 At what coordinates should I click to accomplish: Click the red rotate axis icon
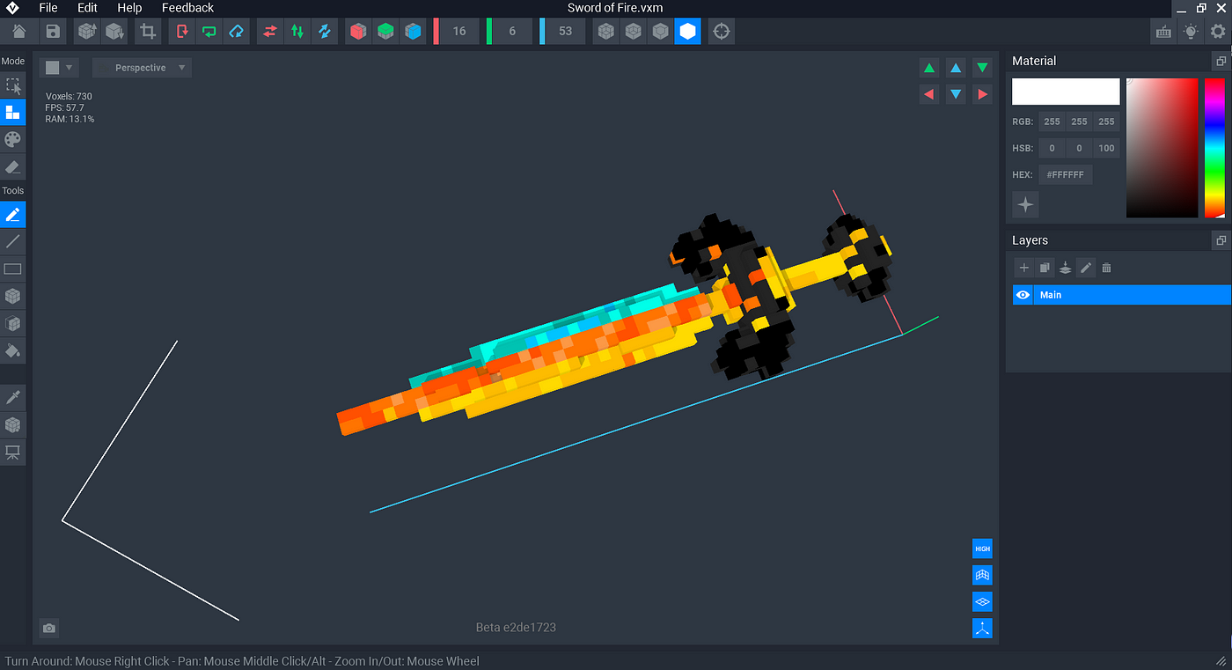click(182, 32)
